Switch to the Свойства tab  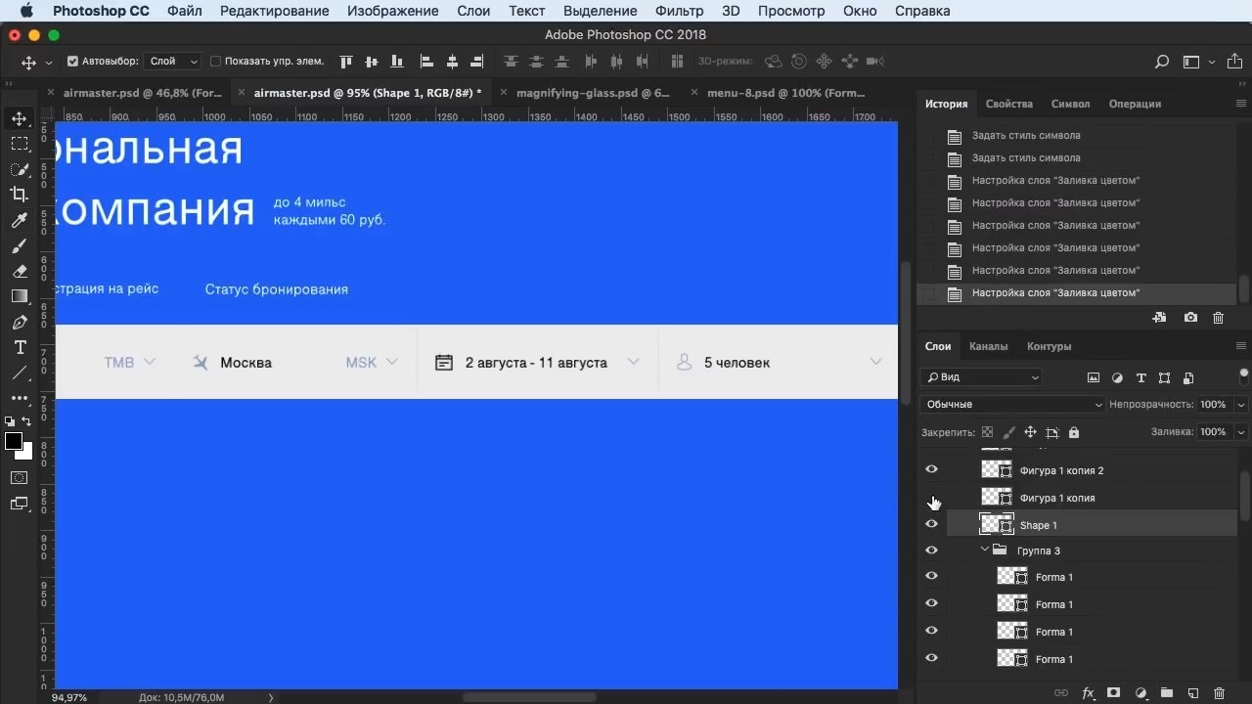tap(1009, 104)
